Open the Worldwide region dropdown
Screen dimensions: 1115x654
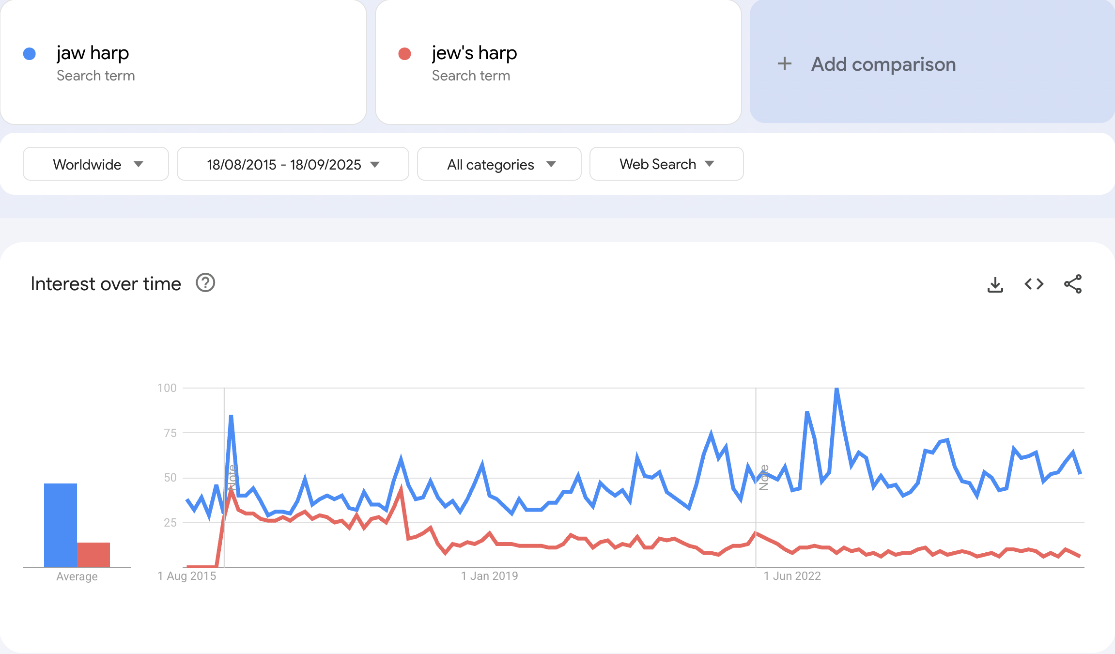pyautogui.click(x=96, y=164)
